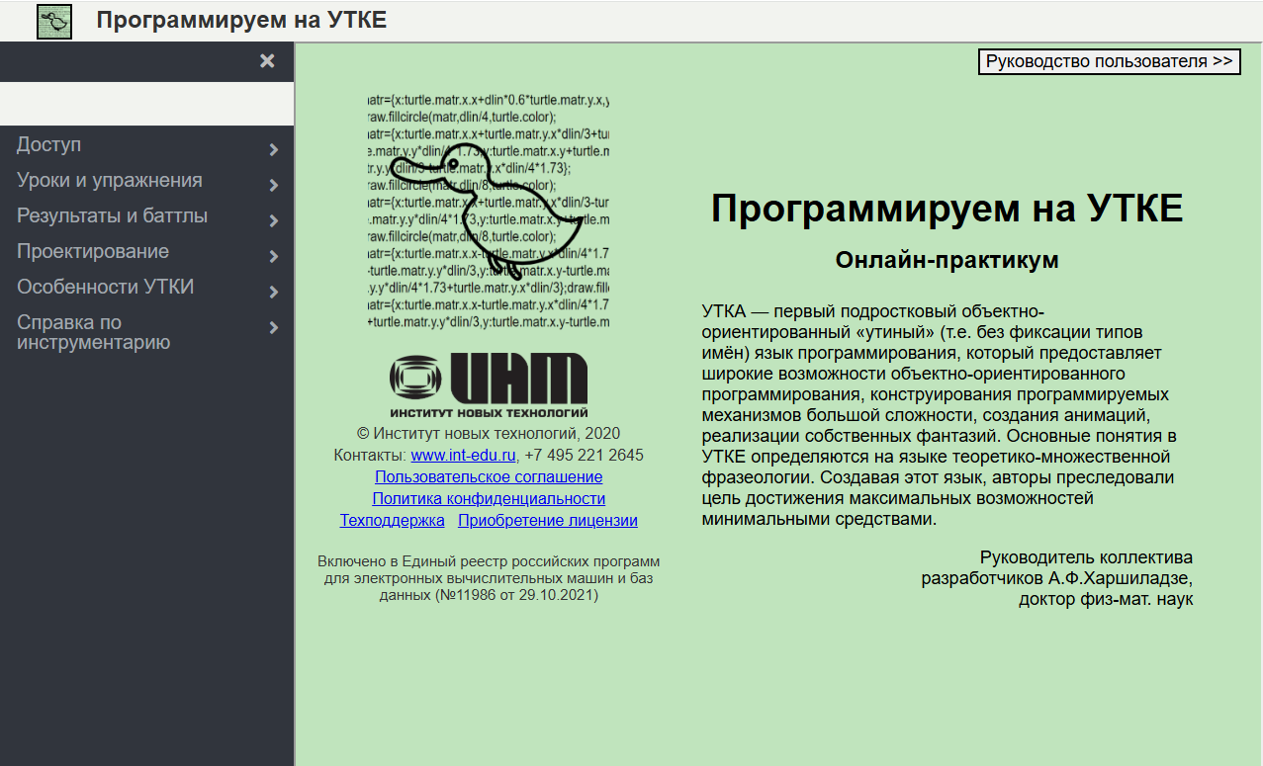Close the sidebar with the X icon
1263x766 pixels.
coord(267,61)
